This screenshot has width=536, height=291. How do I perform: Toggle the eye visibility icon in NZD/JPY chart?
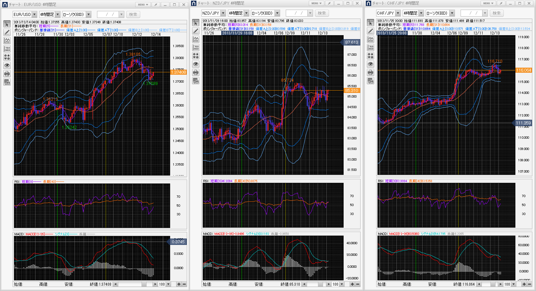[x=196, y=64]
